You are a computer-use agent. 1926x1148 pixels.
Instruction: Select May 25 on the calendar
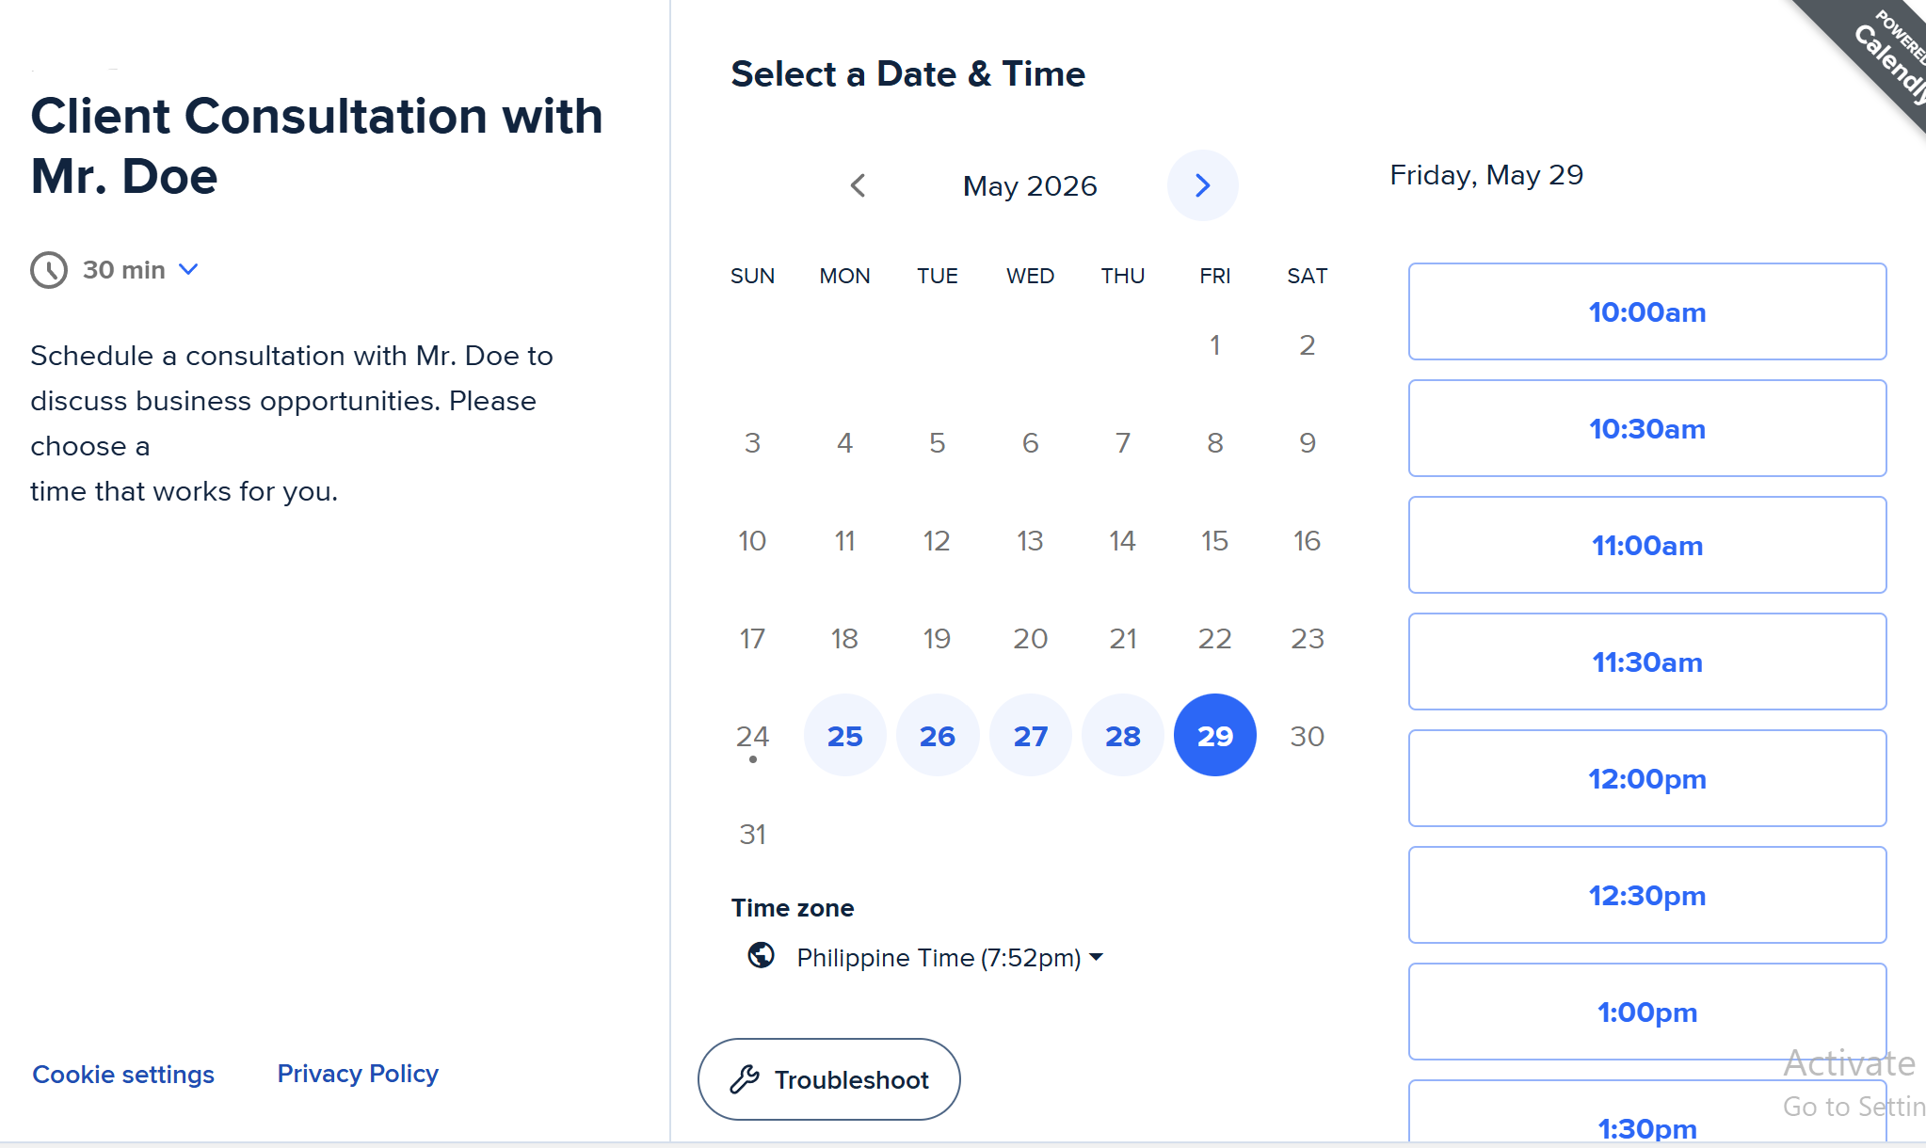(844, 736)
